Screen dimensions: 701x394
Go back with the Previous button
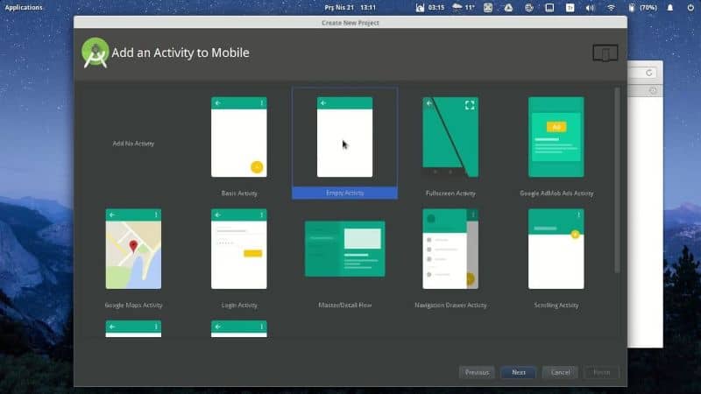(477, 372)
